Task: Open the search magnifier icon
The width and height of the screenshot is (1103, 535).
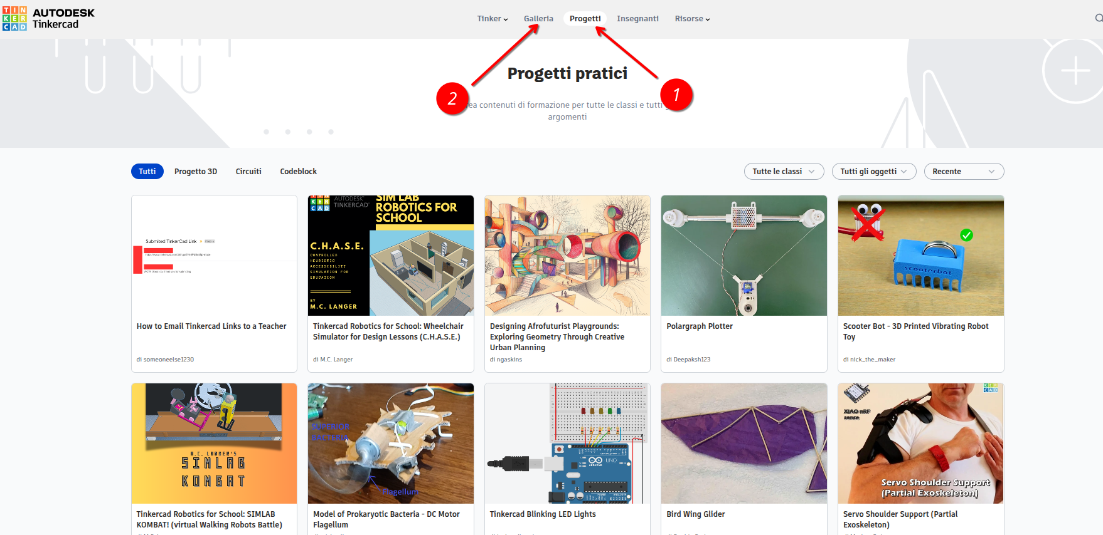Action: tap(1099, 19)
